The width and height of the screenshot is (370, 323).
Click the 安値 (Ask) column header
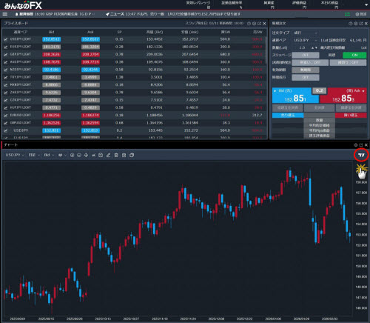click(190, 32)
